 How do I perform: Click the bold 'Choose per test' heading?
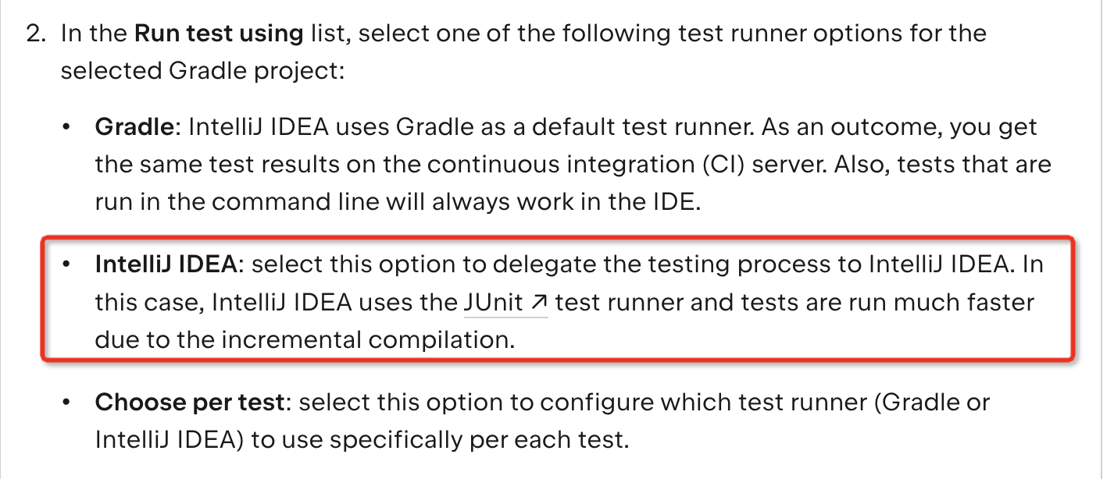tap(188, 403)
